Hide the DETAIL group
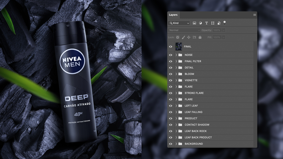 click(x=171, y=68)
